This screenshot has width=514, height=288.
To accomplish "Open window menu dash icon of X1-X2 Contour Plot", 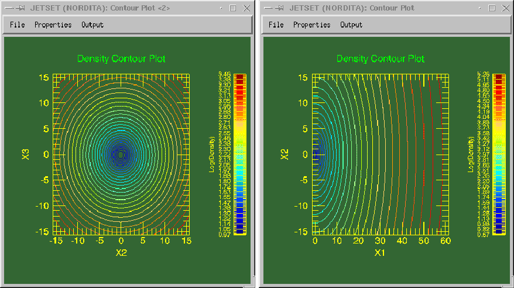I will [x=269, y=8].
